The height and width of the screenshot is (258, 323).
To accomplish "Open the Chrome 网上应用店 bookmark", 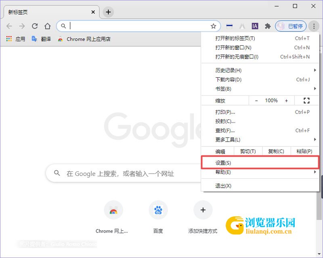I will 84,39.
